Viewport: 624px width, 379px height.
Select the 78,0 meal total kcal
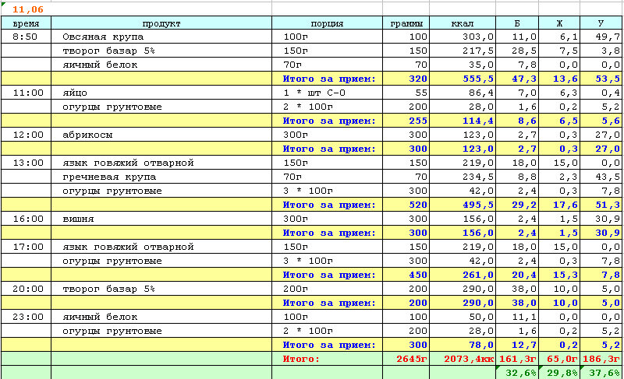(463, 345)
